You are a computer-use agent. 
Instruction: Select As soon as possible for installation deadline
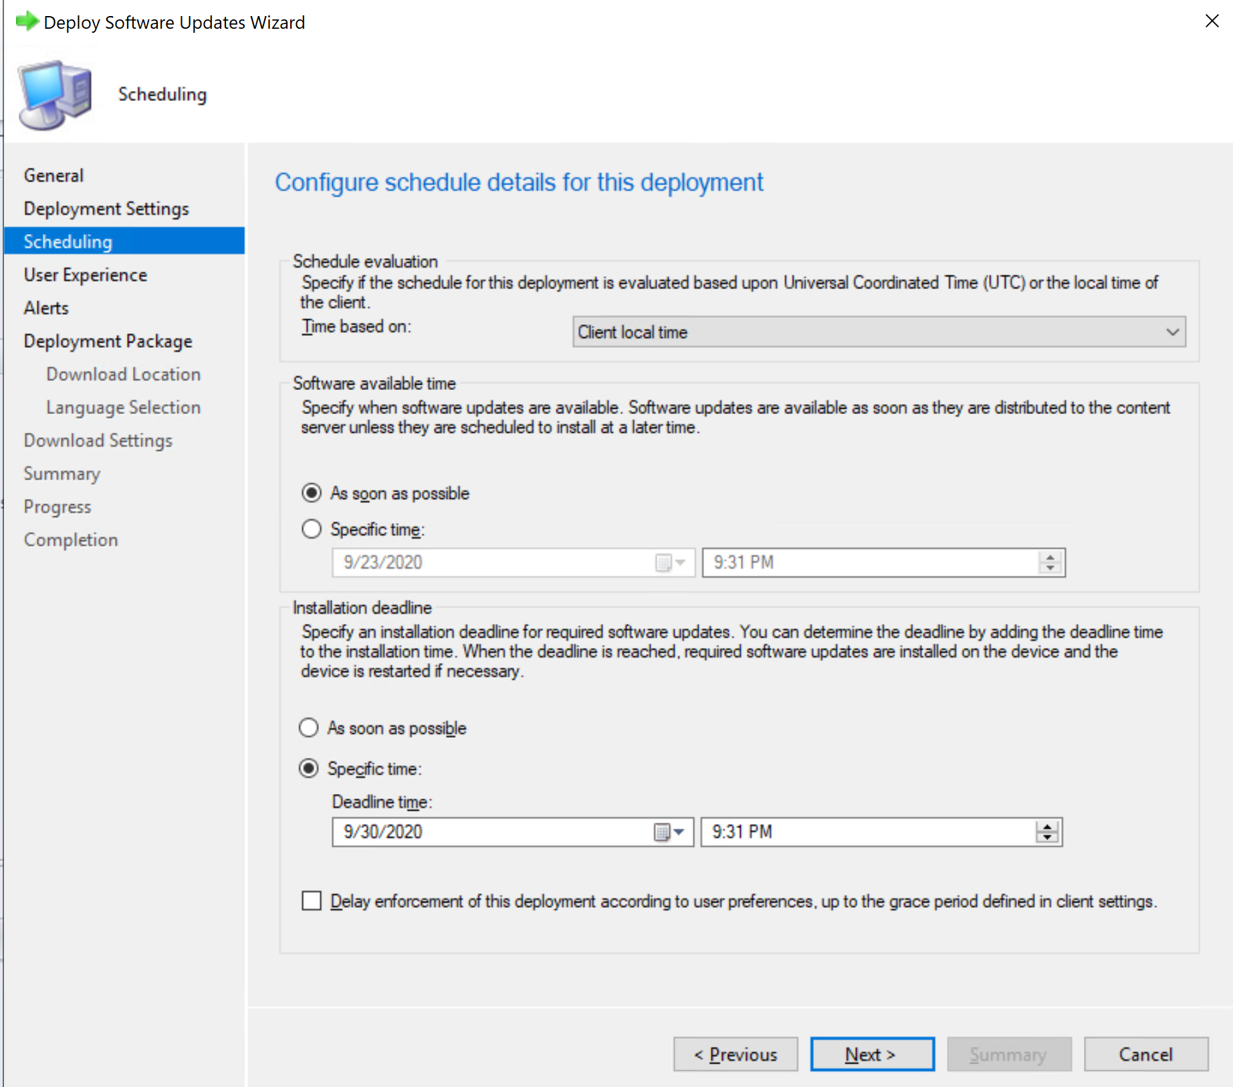click(308, 728)
